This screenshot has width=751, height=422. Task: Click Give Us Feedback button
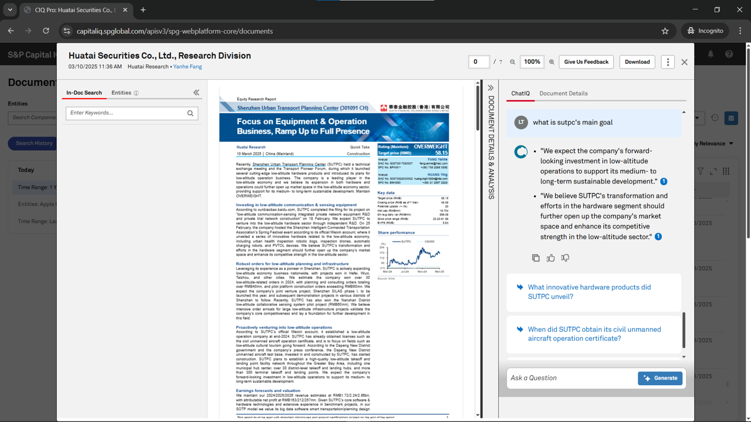(586, 62)
